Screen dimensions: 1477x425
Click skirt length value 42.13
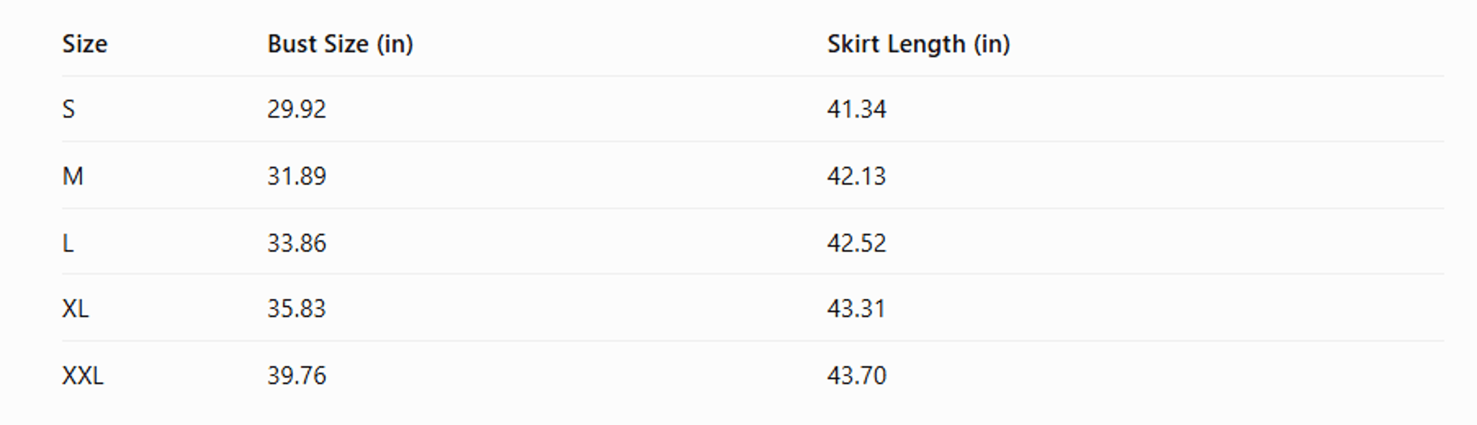pyautogui.click(x=857, y=176)
